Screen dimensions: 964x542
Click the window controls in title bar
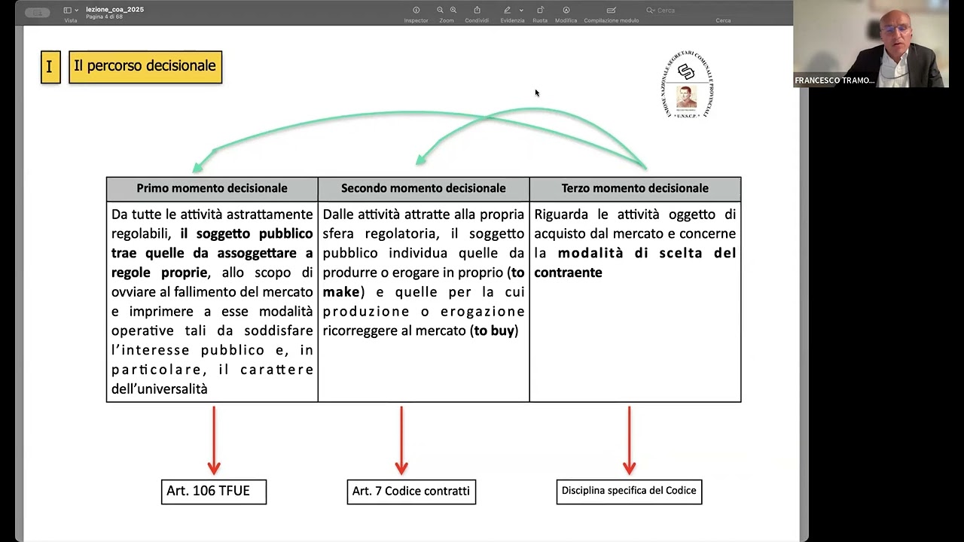[37, 12]
